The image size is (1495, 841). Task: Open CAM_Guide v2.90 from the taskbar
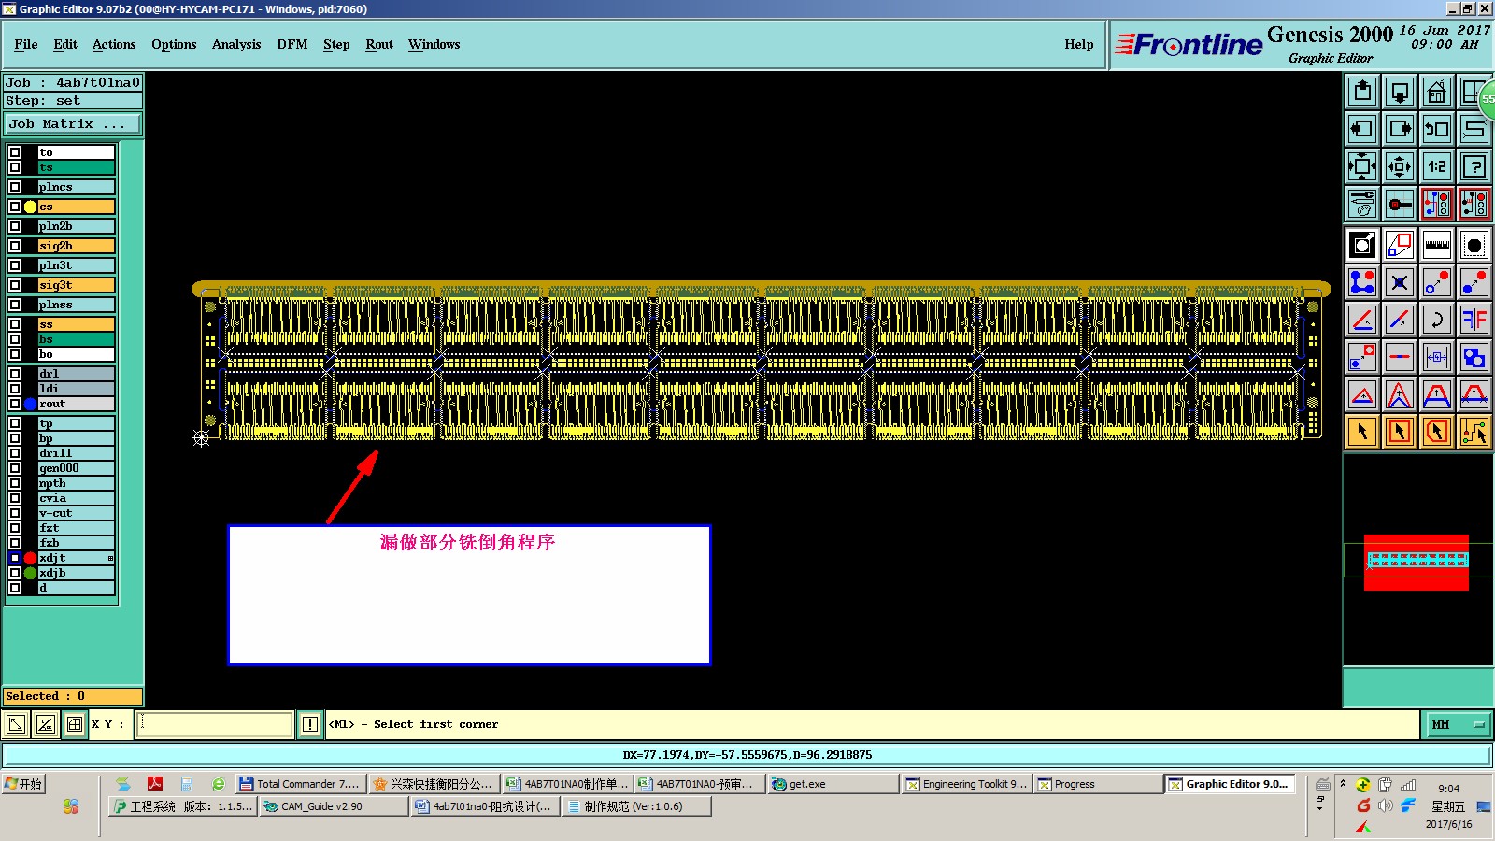click(333, 806)
